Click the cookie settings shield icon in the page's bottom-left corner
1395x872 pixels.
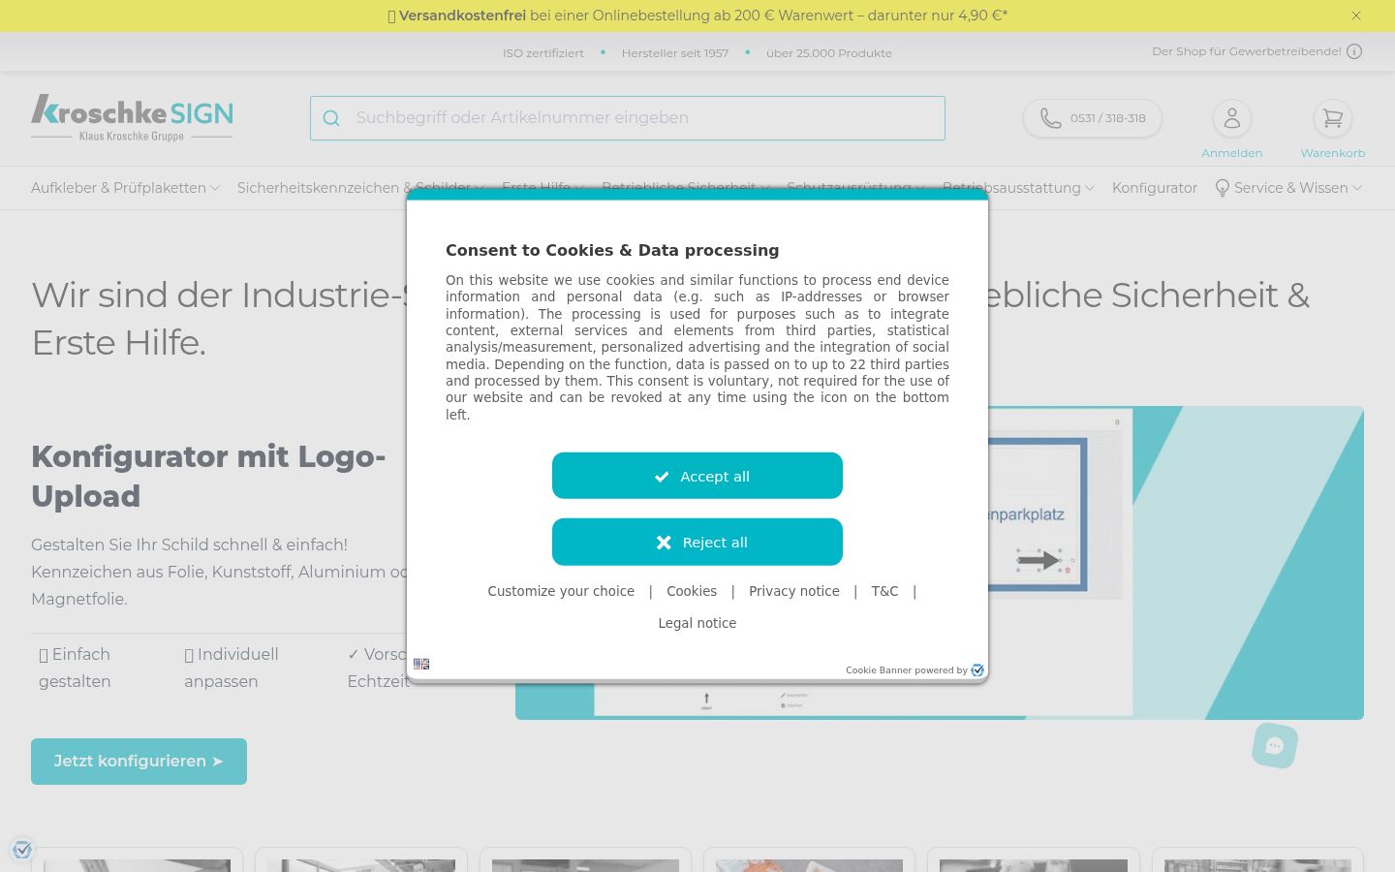[22, 850]
